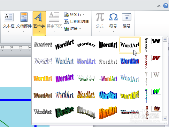Select the red vertical WordArt style
This screenshot has height=127, width=169.
146,62
